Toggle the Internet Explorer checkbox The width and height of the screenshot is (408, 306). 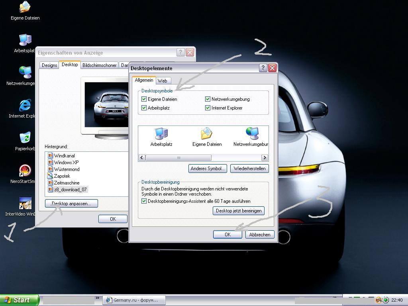[x=208, y=108]
